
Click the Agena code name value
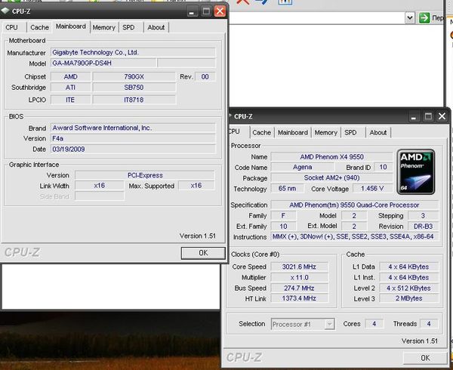[x=303, y=167]
